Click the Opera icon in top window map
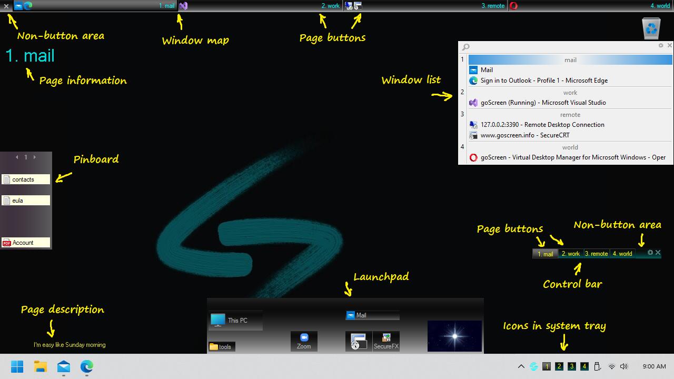The height and width of the screenshot is (379, 674). point(513,6)
